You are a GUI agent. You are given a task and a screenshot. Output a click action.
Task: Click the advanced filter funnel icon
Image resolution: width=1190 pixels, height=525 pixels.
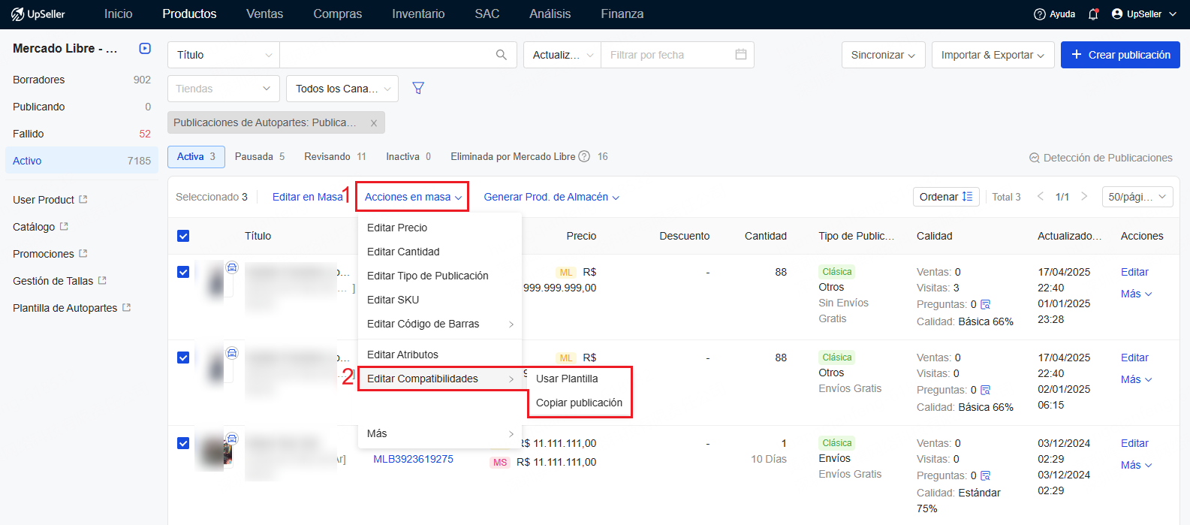418,88
